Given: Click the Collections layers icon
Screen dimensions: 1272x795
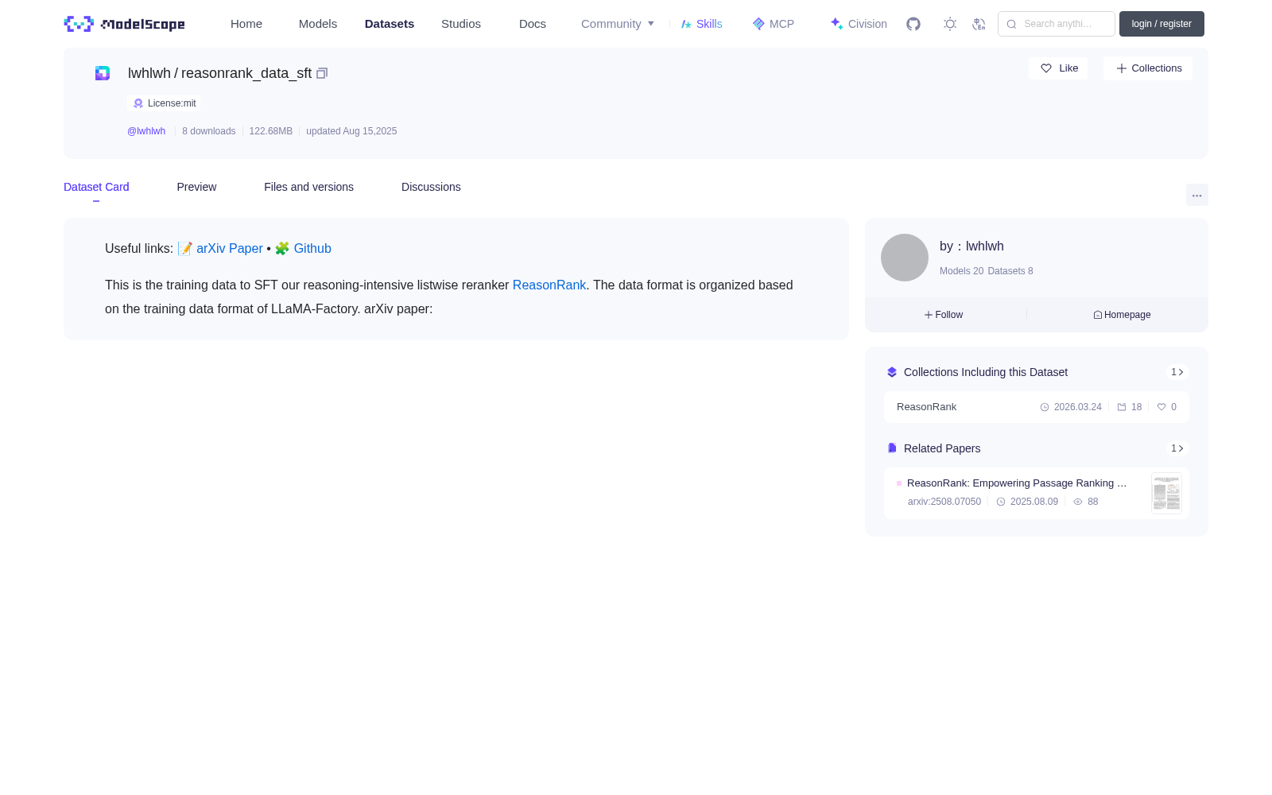Looking at the screenshot, I should [x=892, y=372].
